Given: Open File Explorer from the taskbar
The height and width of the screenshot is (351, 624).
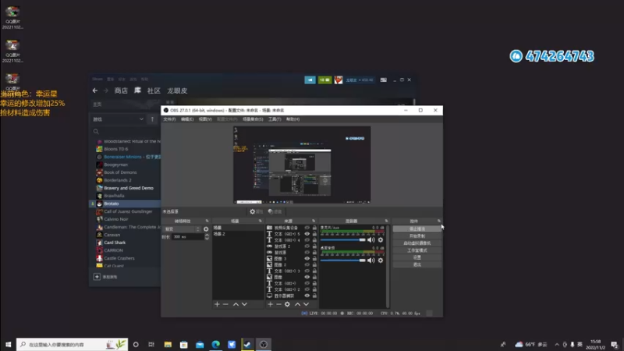Looking at the screenshot, I should click(x=168, y=344).
